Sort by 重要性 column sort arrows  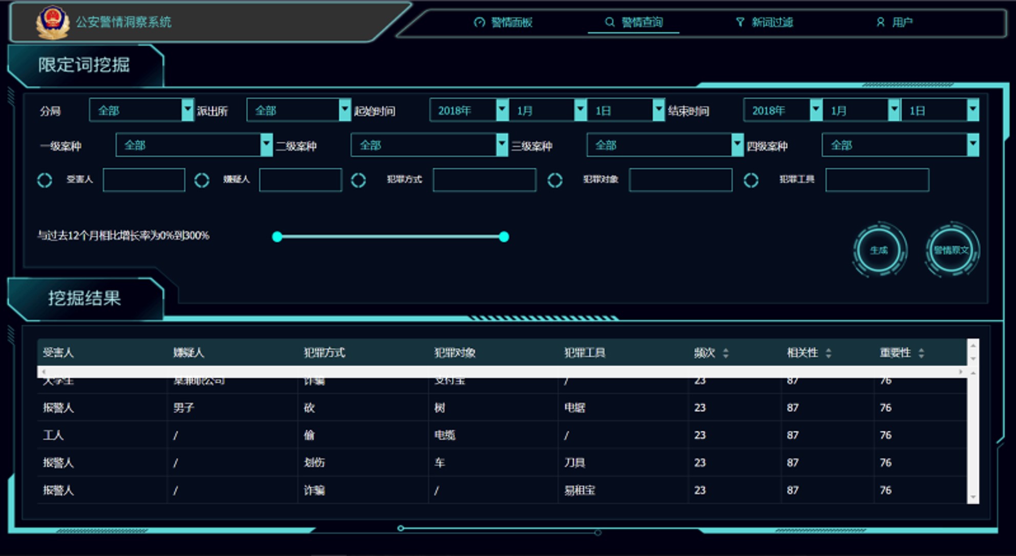[921, 353]
